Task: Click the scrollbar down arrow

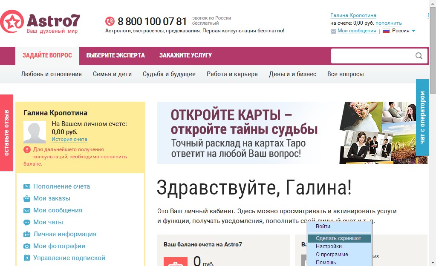Action: (433, 263)
